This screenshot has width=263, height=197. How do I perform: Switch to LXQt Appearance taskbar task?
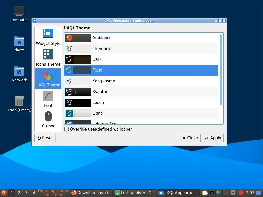179,193
